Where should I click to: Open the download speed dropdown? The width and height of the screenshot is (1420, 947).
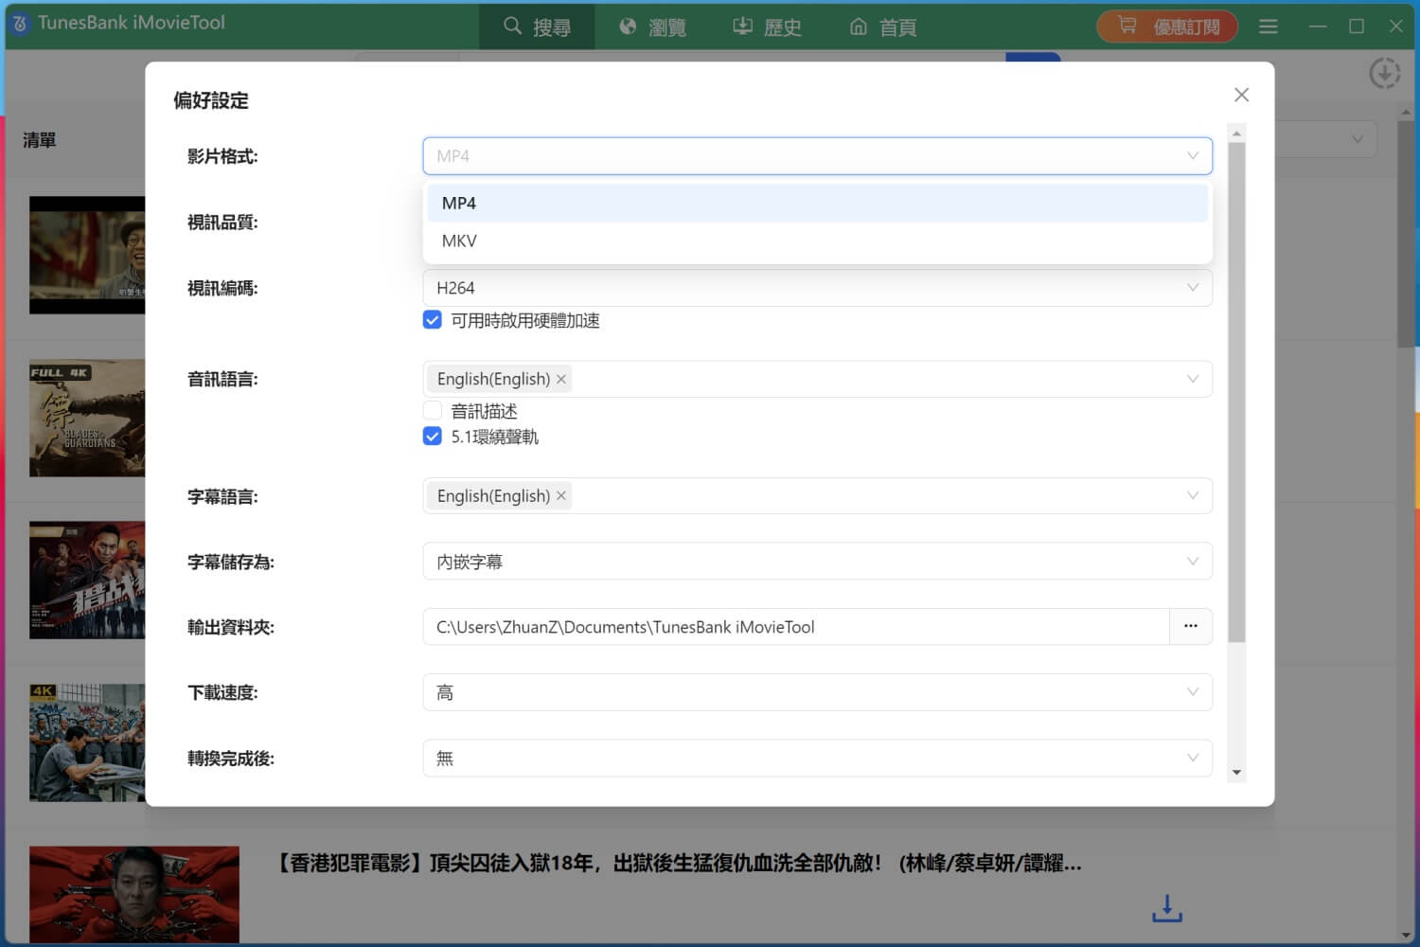coord(816,693)
